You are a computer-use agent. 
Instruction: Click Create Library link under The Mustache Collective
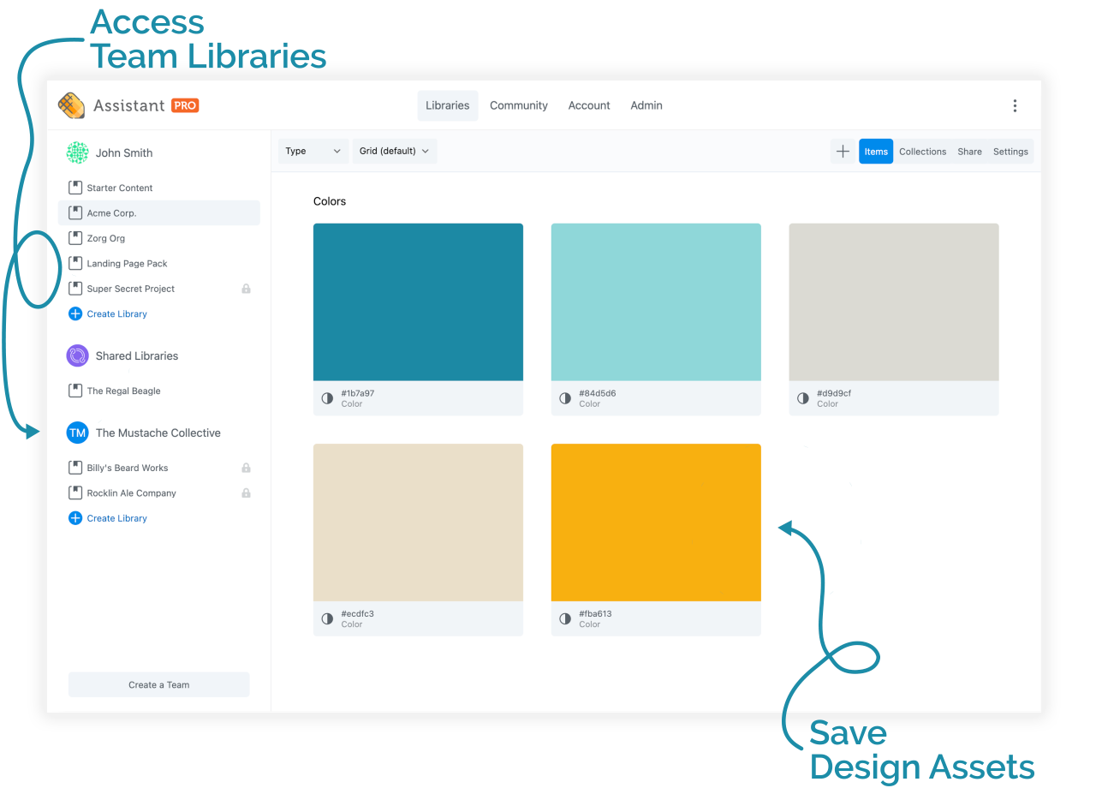coord(117,518)
